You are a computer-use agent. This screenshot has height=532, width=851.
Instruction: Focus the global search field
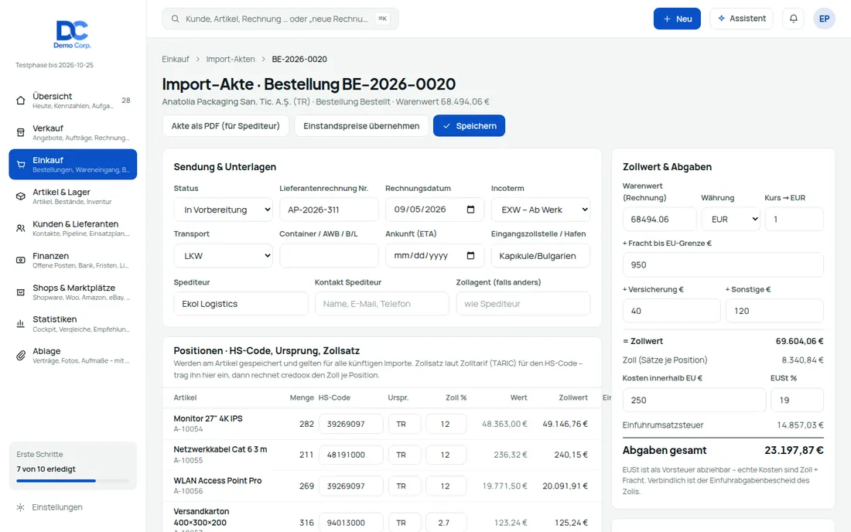coord(280,19)
